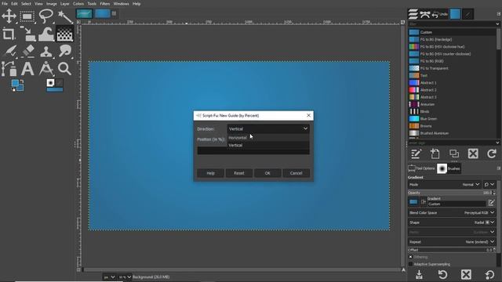Click OK in New Guide dialog
The image size is (502, 282).
pyautogui.click(x=267, y=173)
